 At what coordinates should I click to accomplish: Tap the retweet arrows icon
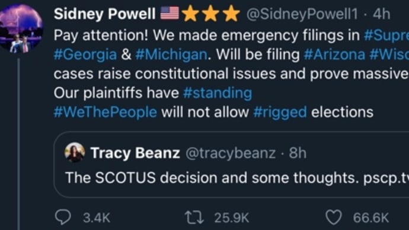click(194, 218)
